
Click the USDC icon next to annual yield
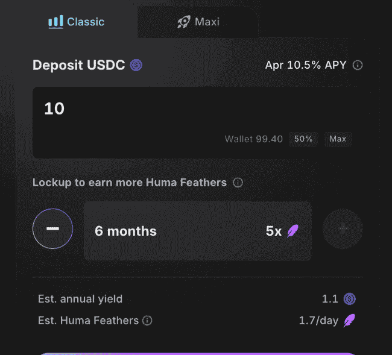point(349,298)
